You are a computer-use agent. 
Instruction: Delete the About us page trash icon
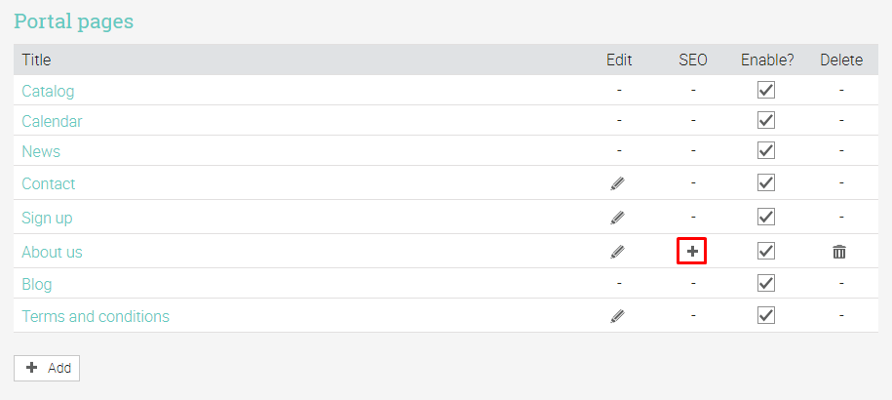(x=839, y=251)
